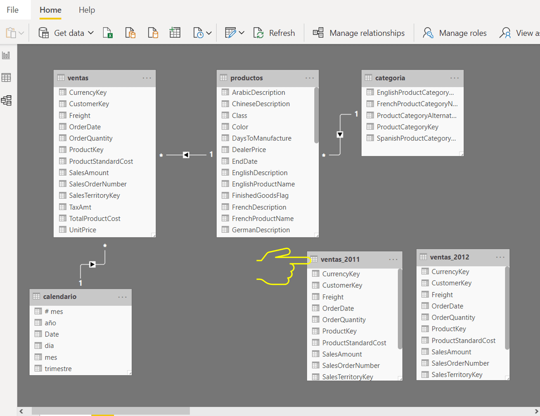This screenshot has height=416, width=540.
Task: Select Model view icon in sidebar
Action: (6, 100)
